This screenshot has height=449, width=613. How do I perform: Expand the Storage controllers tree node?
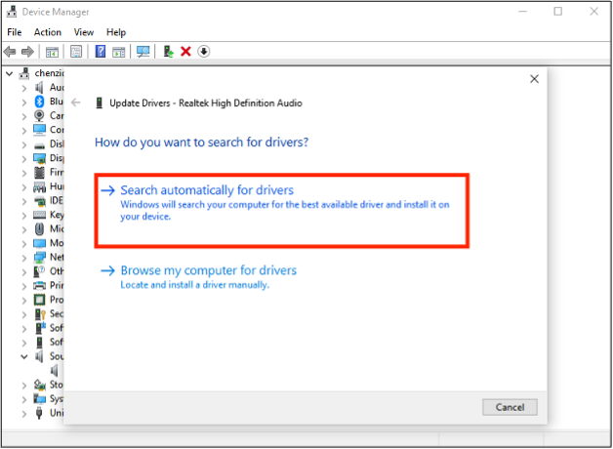click(x=24, y=386)
